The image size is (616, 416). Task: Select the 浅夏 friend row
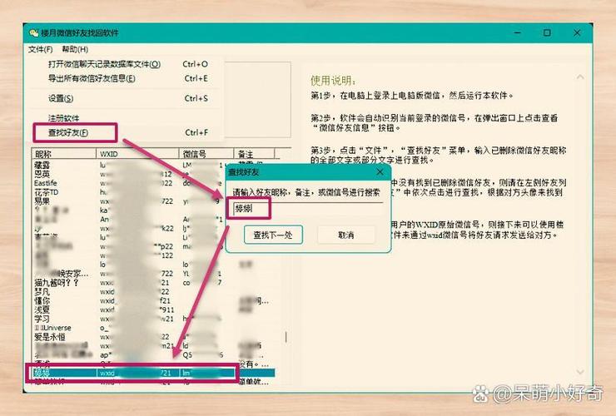click(x=153, y=310)
